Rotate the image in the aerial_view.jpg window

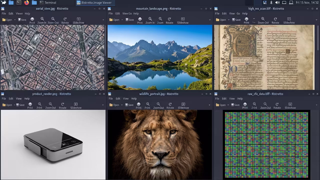point(65,20)
